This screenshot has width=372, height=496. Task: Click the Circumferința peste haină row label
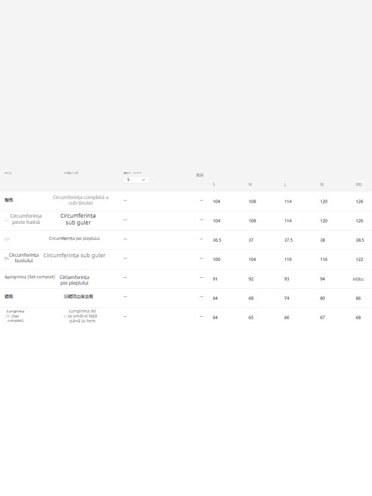point(26,219)
